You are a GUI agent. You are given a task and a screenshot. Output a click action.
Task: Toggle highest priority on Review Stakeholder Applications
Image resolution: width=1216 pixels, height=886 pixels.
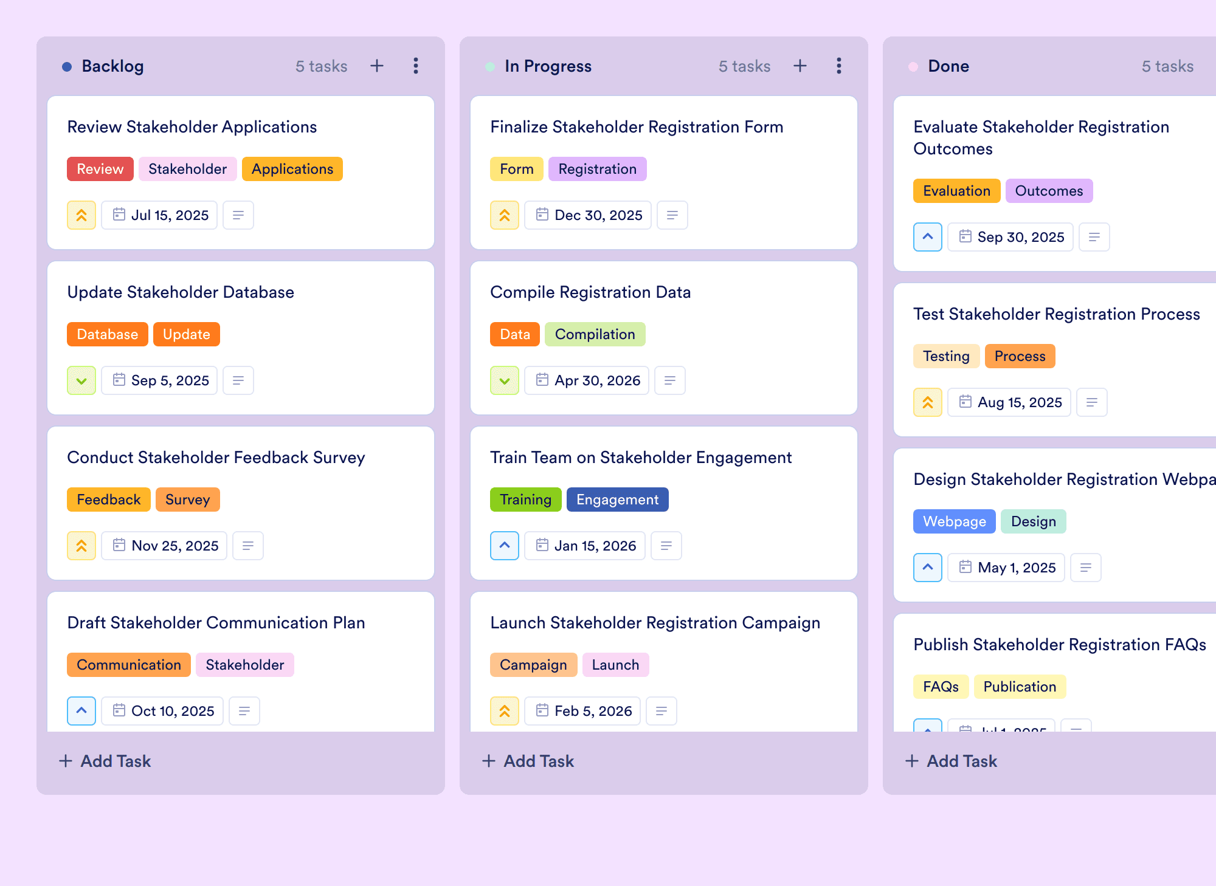click(x=81, y=215)
